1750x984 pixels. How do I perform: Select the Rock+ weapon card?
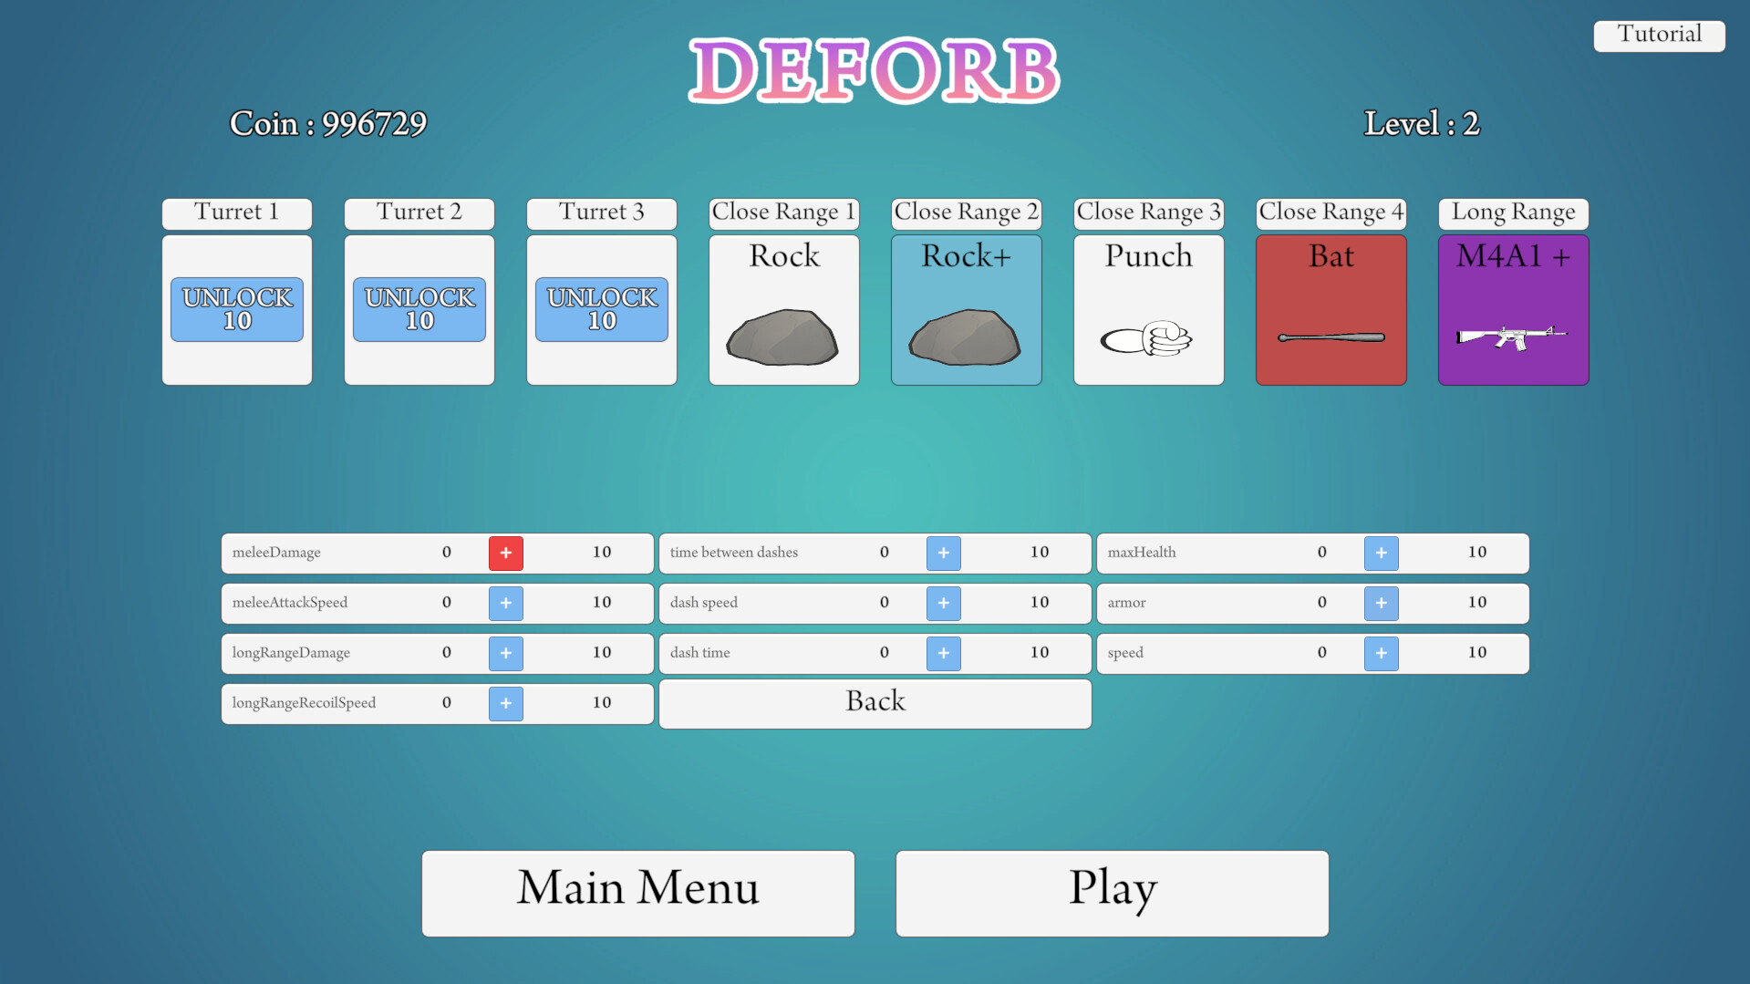pos(966,310)
